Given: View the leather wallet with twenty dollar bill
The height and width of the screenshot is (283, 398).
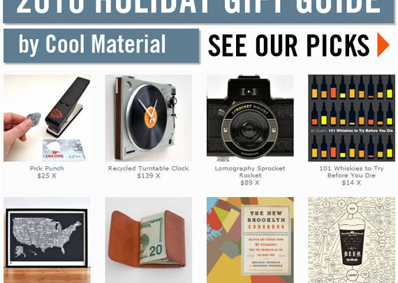Looking at the screenshot, I should click(149, 240).
